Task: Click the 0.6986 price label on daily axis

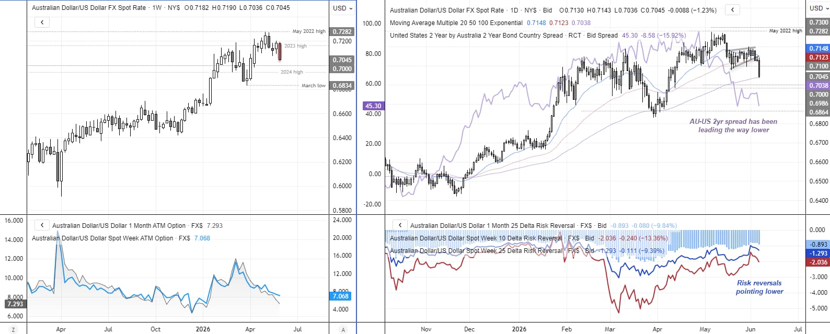Action: tap(819, 103)
